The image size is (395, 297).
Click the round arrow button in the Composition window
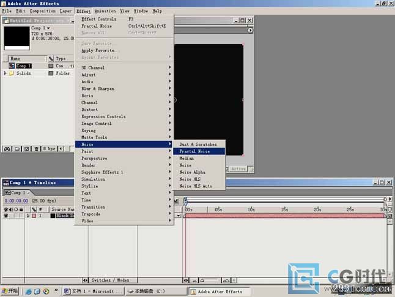[x=250, y=30]
